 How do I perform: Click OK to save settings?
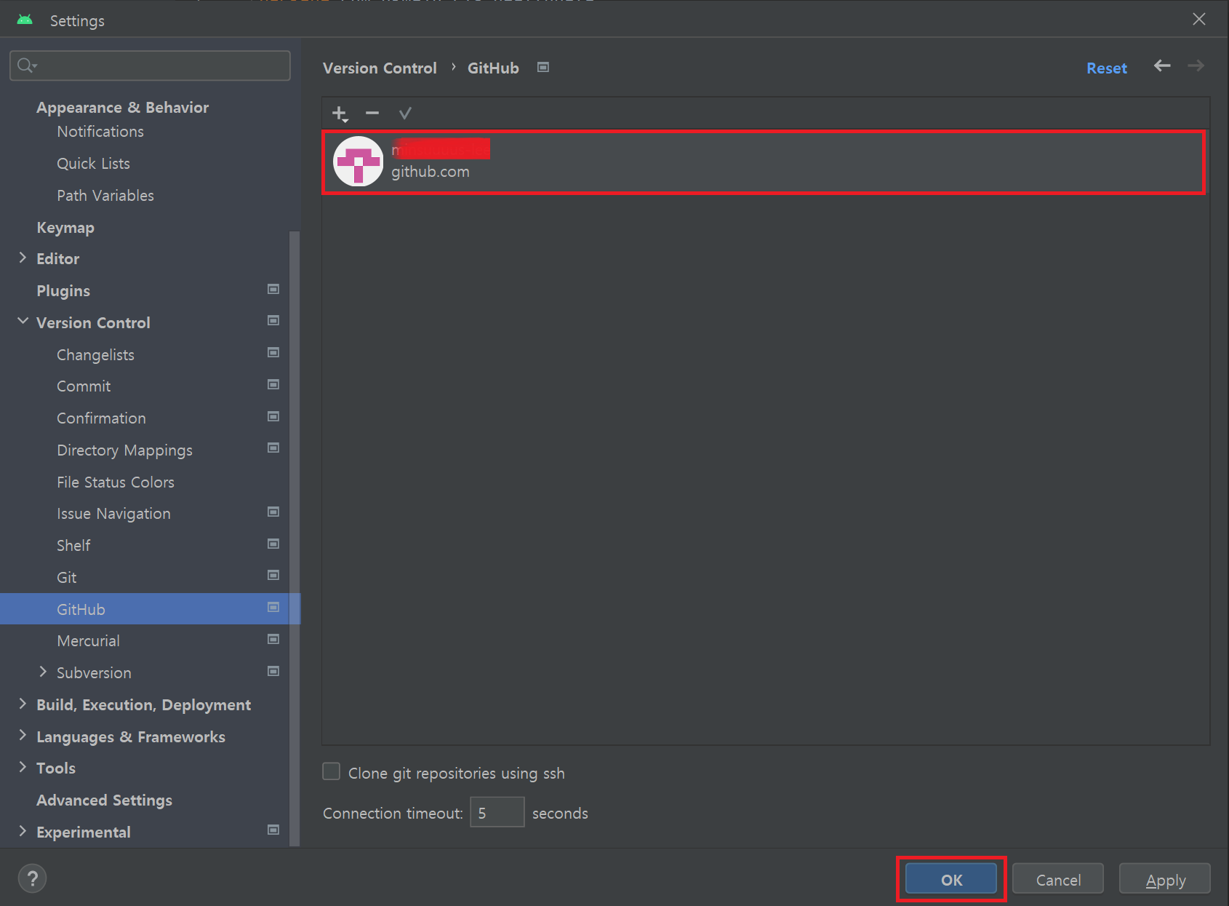951,879
